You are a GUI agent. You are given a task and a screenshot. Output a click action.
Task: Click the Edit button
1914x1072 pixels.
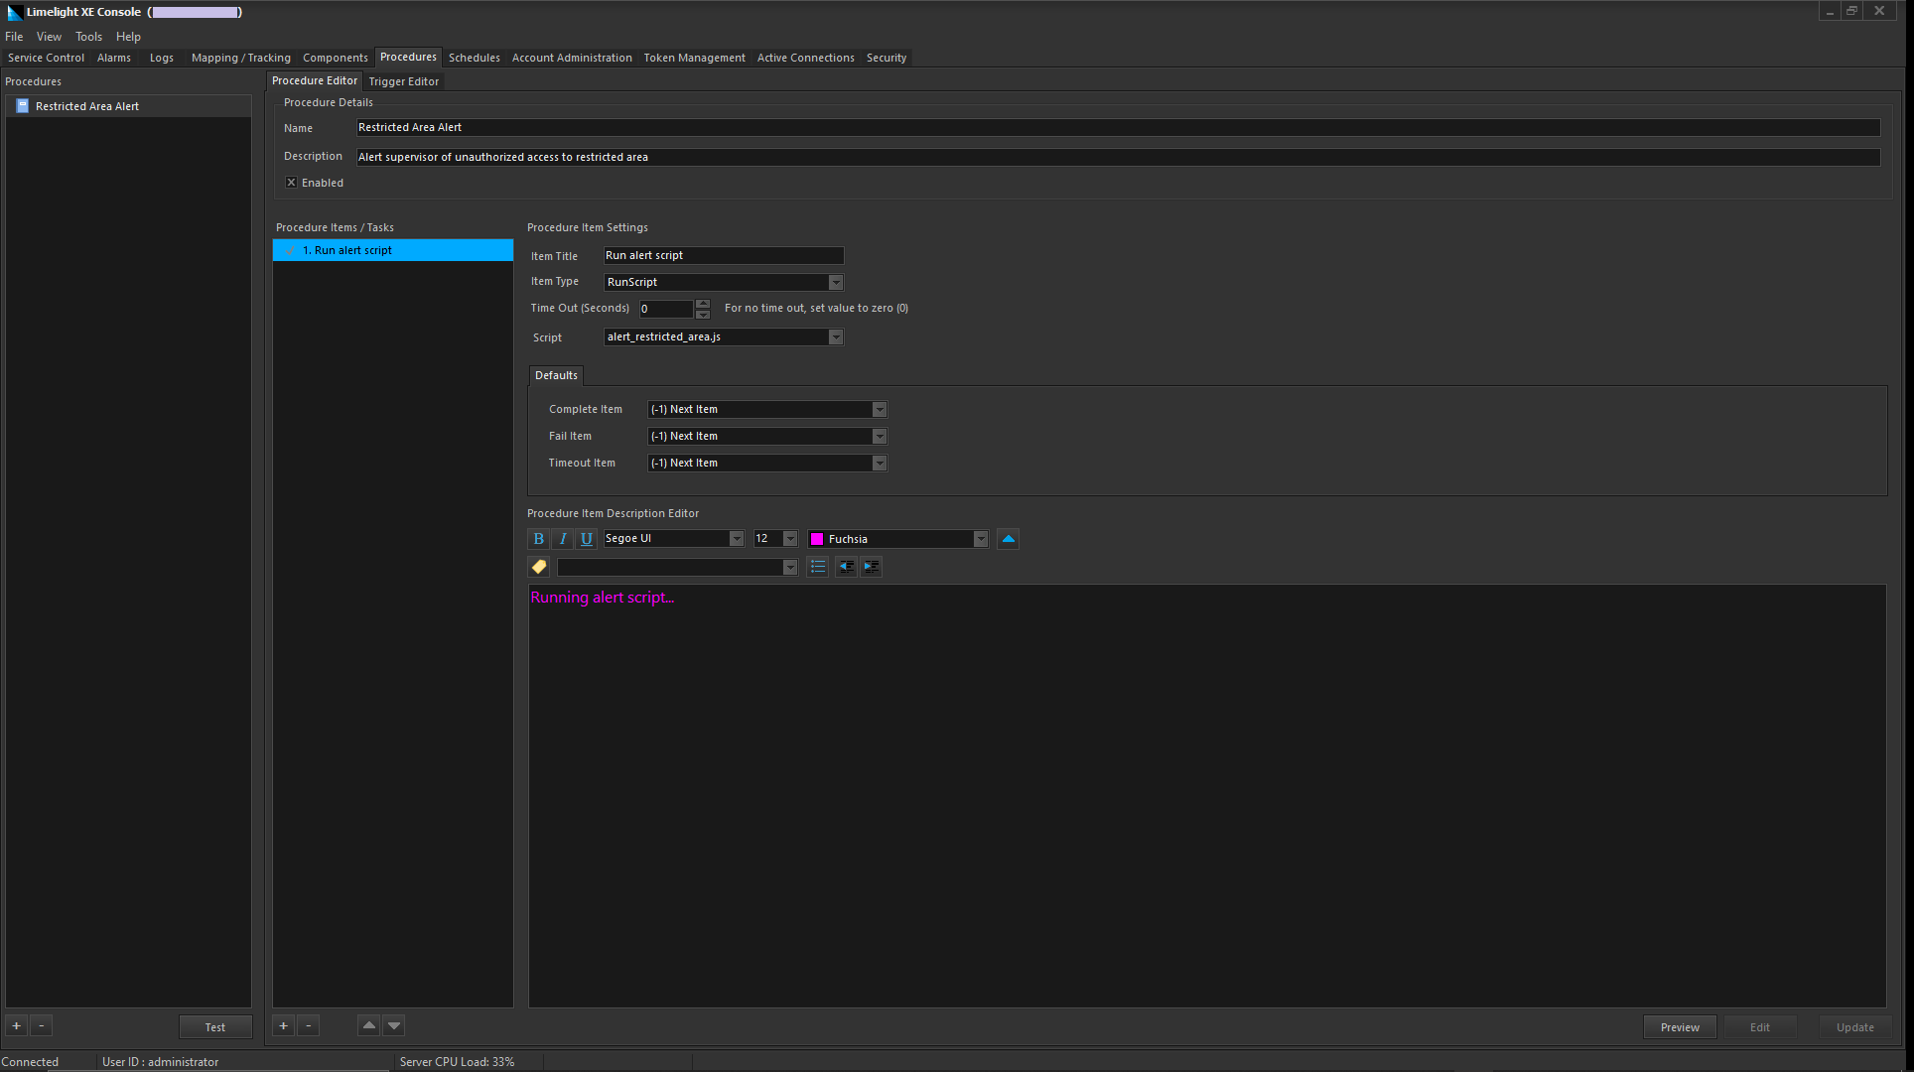(x=1760, y=1027)
